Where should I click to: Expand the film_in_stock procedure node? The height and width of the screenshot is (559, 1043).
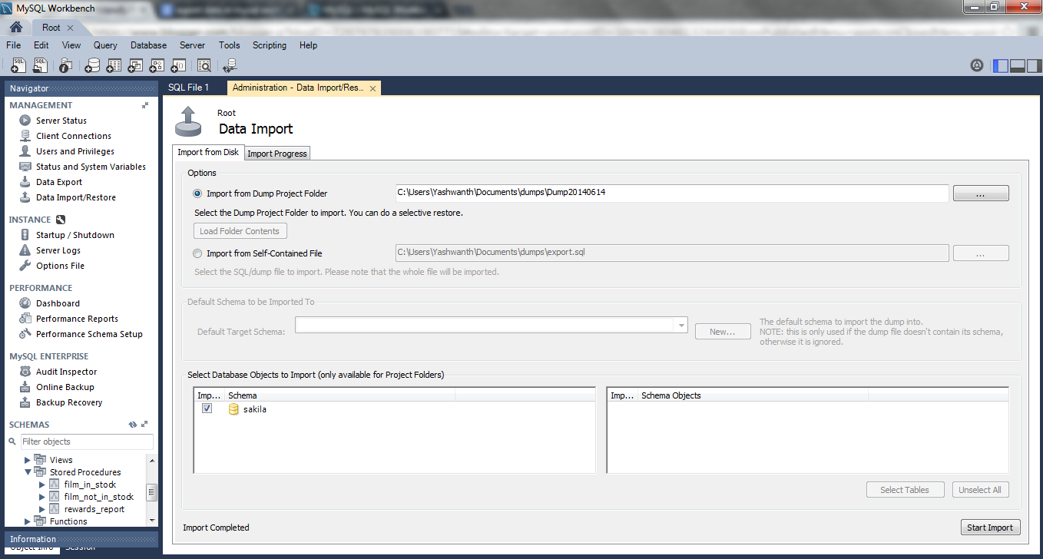(x=41, y=484)
